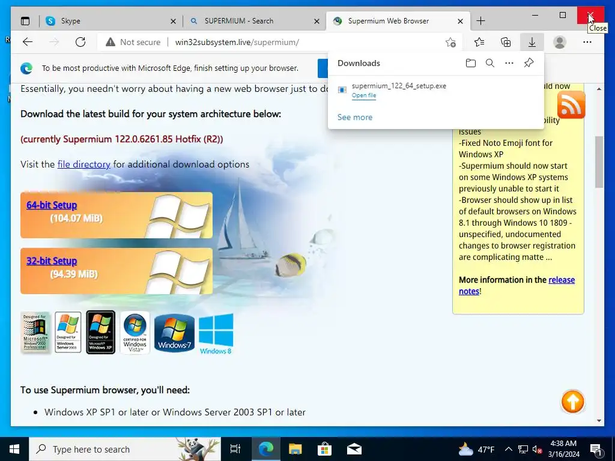The image size is (615, 461).
Task: Open Edge Settings and more menu
Action: [587, 42]
